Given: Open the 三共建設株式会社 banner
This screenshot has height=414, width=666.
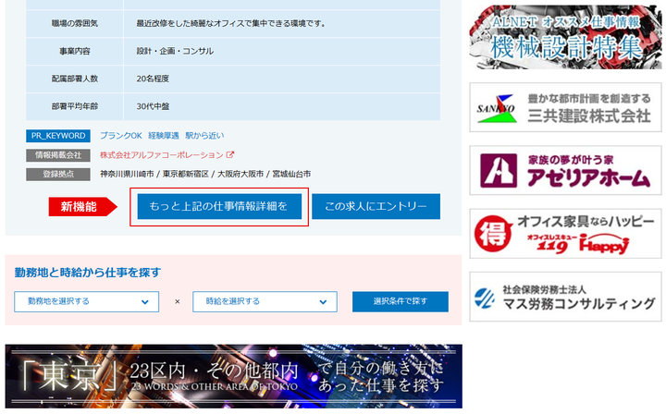Looking at the screenshot, I should tap(565, 107).
